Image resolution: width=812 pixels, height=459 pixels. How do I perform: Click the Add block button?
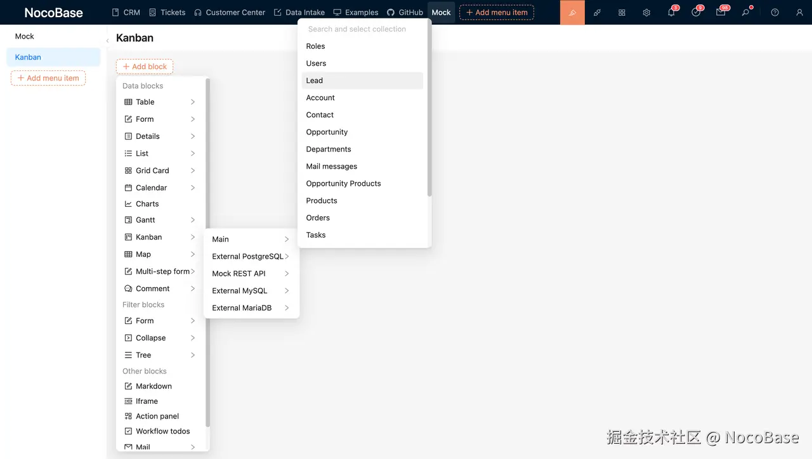point(144,66)
